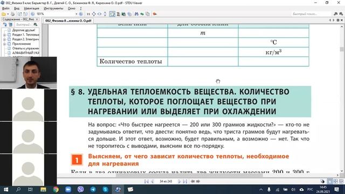Open the Окно menu
Image resolution: width=345 pixels, height=194 pixels.
[72, 9]
